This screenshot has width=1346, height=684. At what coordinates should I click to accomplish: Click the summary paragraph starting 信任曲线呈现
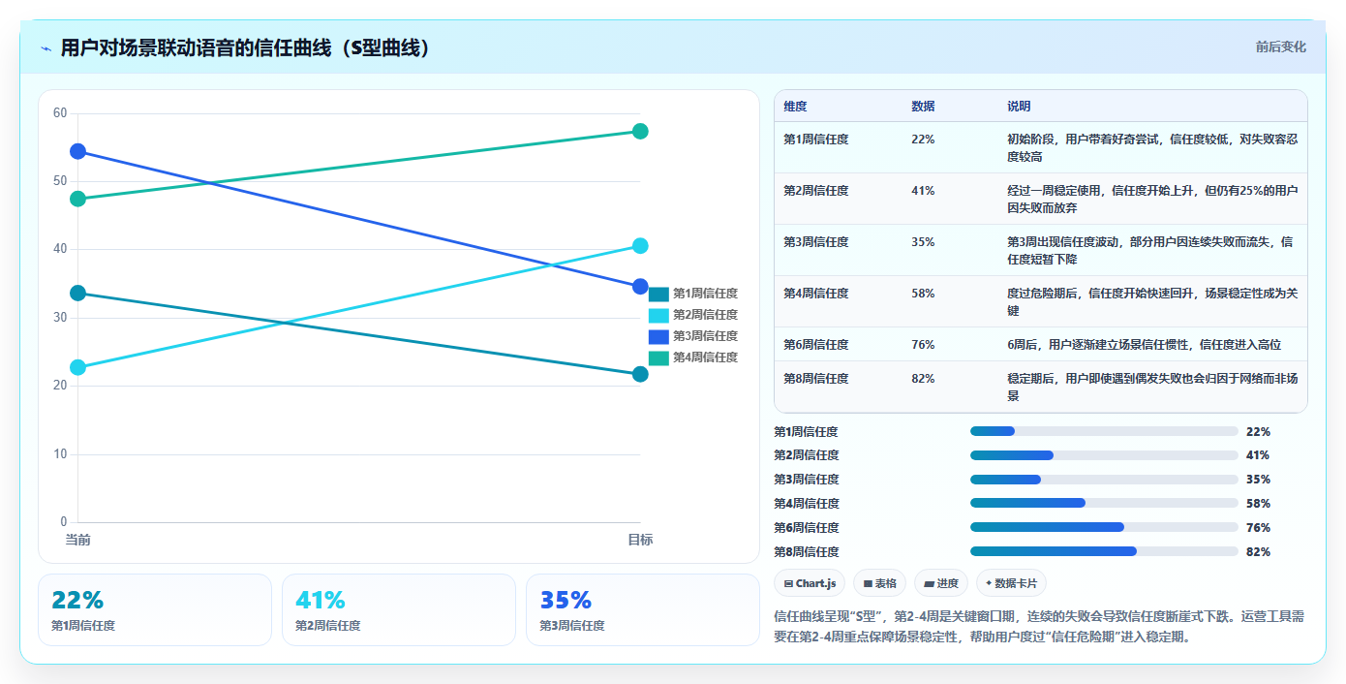[x=1040, y=627]
